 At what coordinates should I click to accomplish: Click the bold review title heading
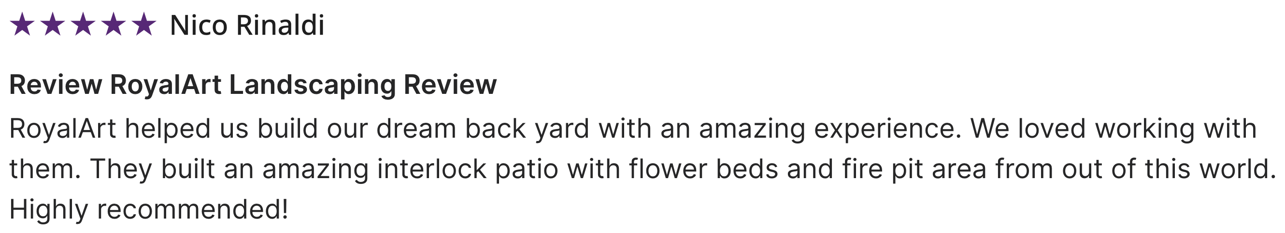[x=253, y=85]
